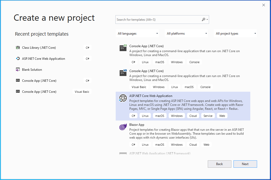The image size is (271, 180).
Task: Click the C# Console App template icon
Action: point(123,48)
